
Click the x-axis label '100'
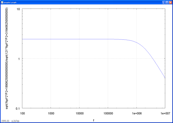[22, 113]
